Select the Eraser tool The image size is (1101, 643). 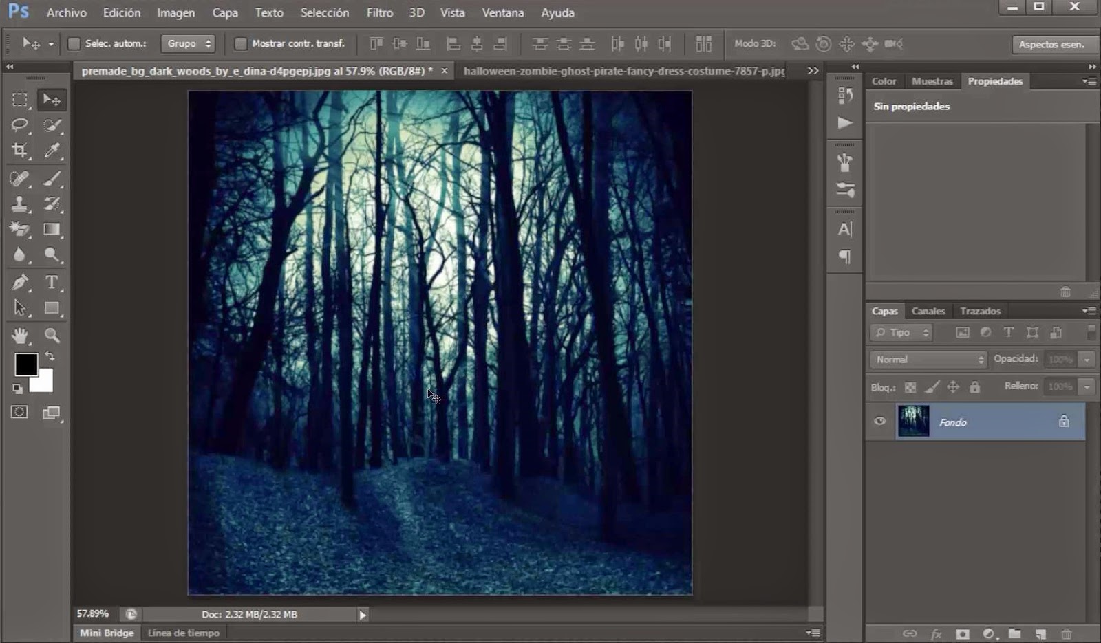[x=19, y=229]
